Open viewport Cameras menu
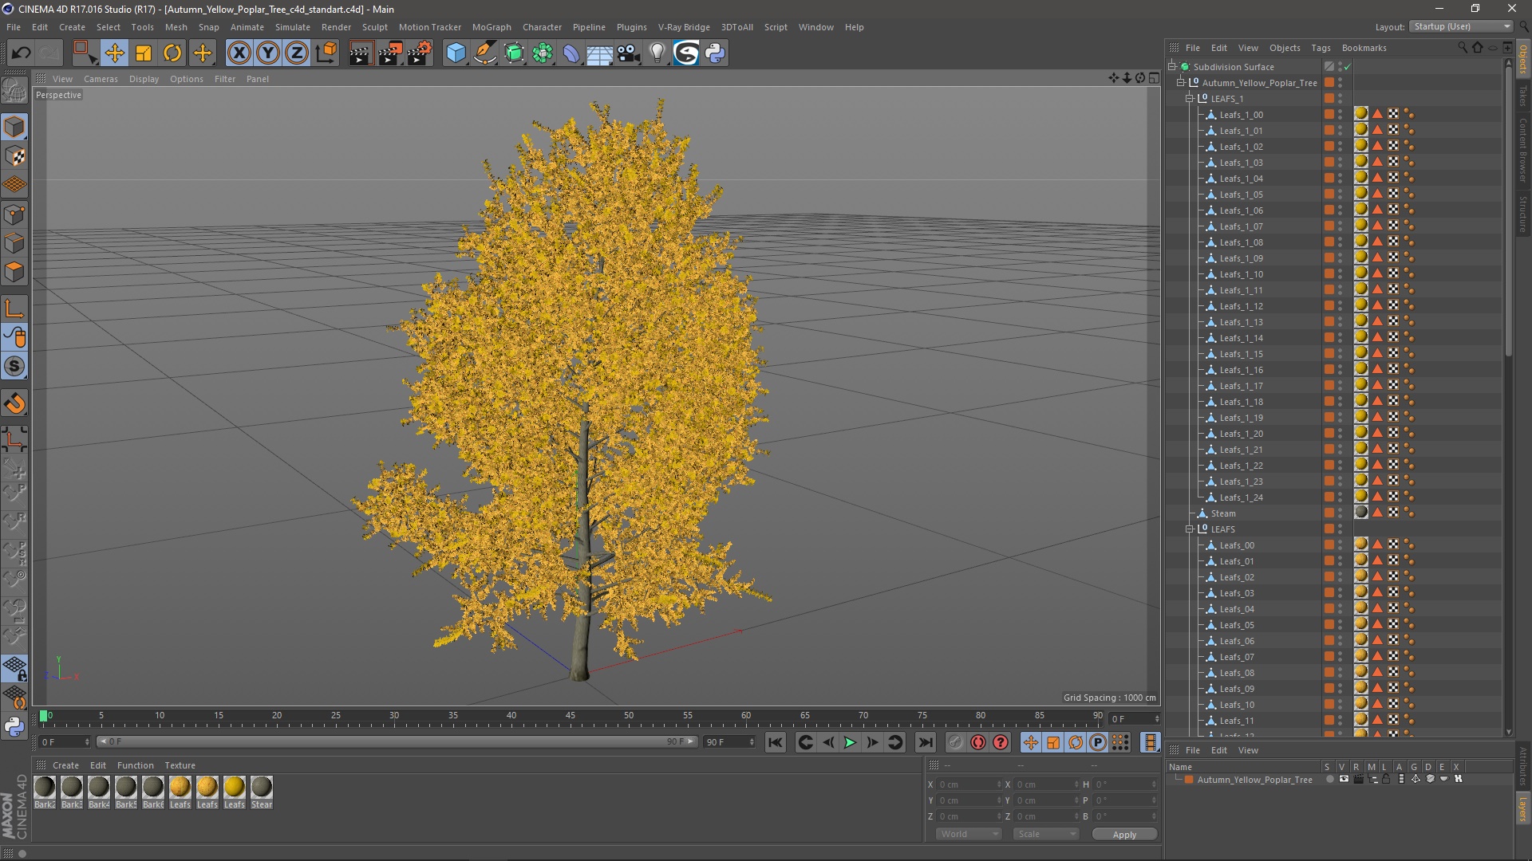The image size is (1532, 861). click(101, 79)
